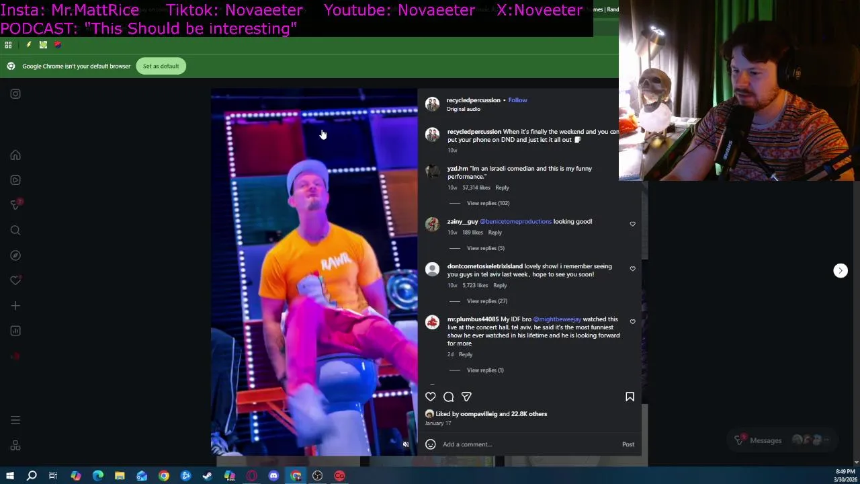
Task: Expand View replies (102) under yzd.hm comment
Action: 488,203
